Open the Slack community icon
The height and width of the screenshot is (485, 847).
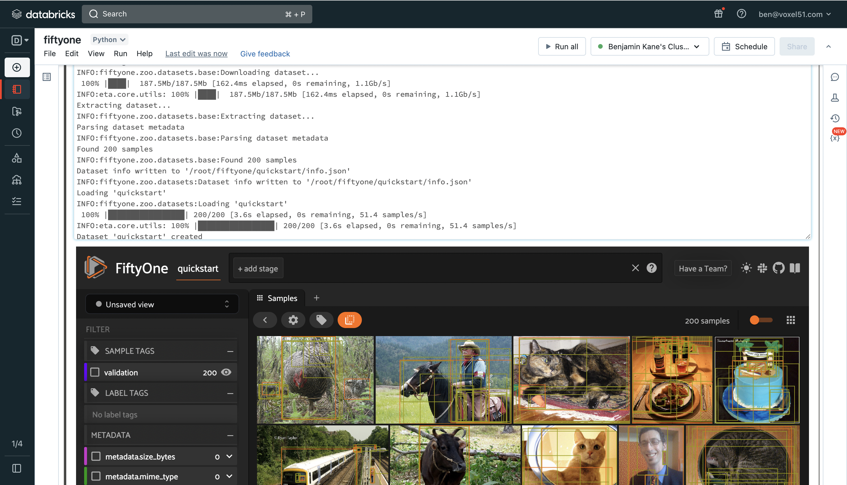tap(762, 268)
